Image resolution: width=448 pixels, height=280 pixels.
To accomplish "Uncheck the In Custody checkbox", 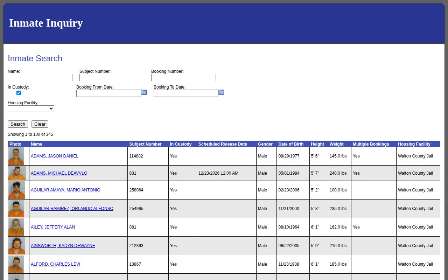I will 19,93.
